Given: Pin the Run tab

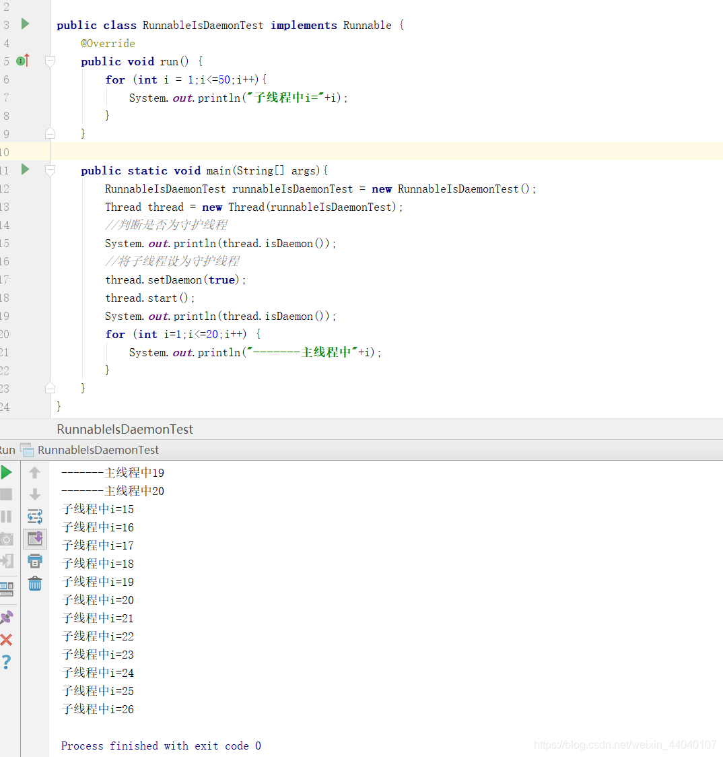Looking at the screenshot, I should [x=6, y=618].
